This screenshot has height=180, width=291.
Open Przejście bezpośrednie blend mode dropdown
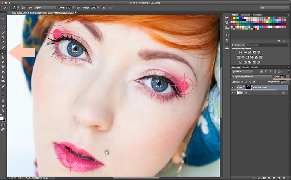tap(252, 76)
